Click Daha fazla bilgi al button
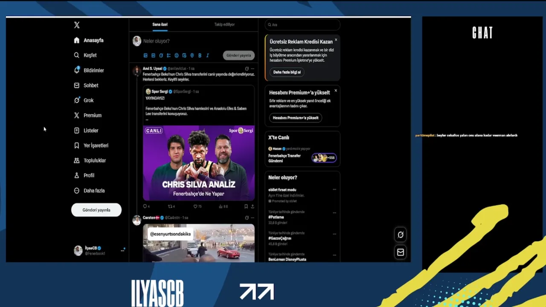The width and height of the screenshot is (546, 307). tap(287, 72)
